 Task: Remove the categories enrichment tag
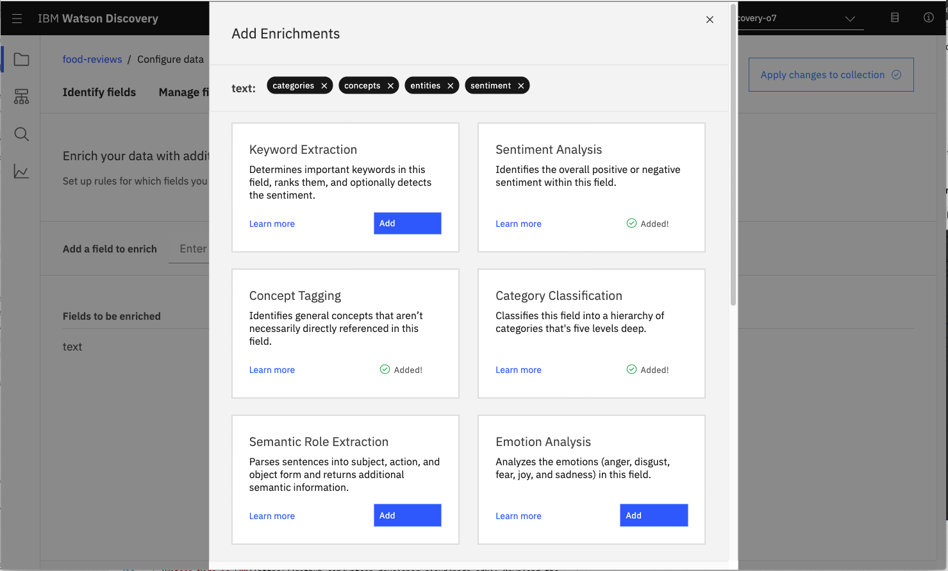[324, 86]
